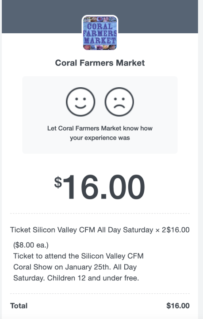Click the large $16.00 amount heading
The image size is (203, 319).
click(x=100, y=187)
